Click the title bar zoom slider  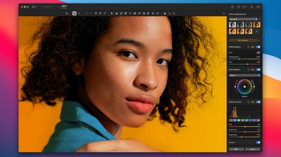pyautogui.click(x=50, y=7)
